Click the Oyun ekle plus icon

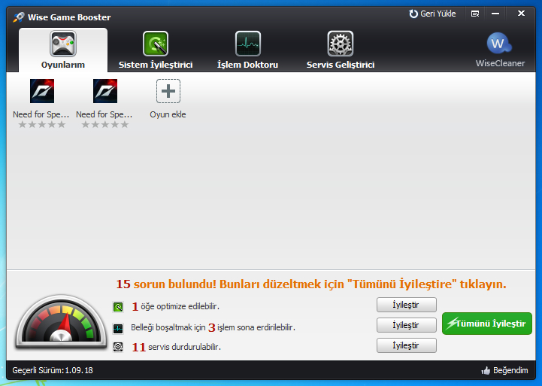click(168, 91)
